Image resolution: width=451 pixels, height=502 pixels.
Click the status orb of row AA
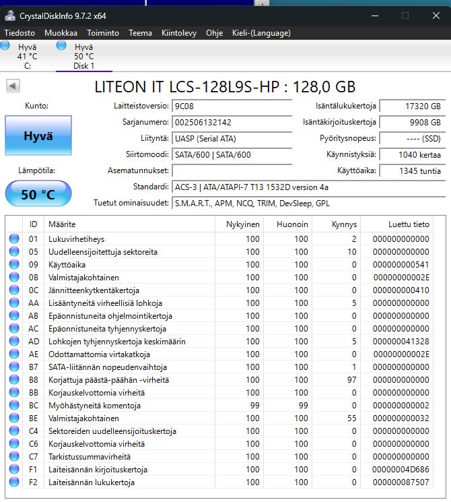coord(14,303)
